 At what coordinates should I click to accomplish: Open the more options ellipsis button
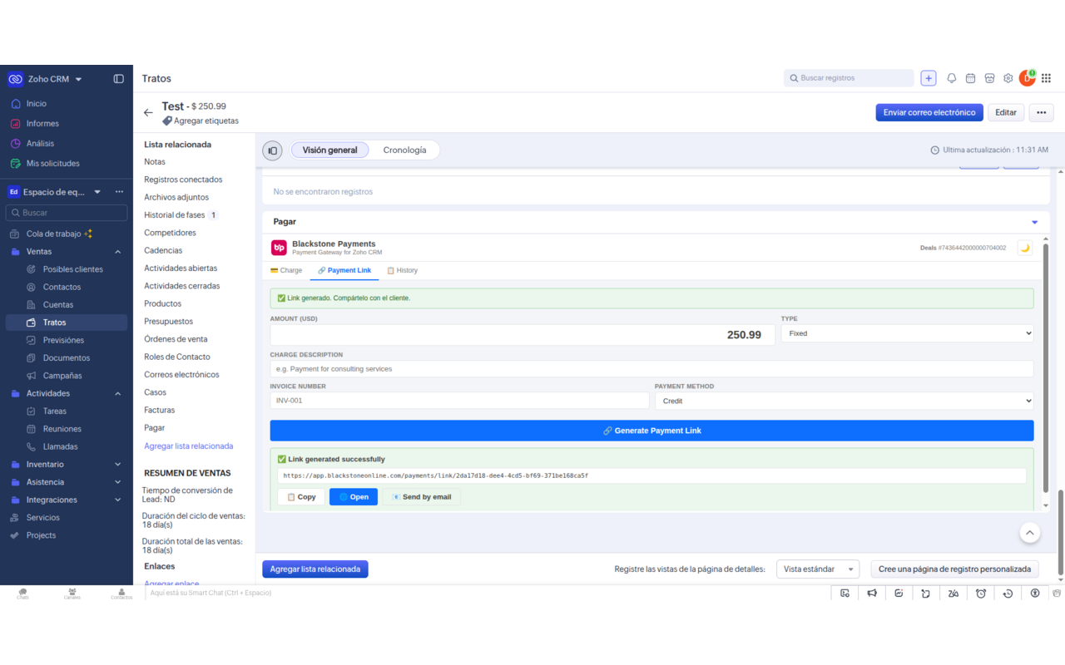point(1042,112)
